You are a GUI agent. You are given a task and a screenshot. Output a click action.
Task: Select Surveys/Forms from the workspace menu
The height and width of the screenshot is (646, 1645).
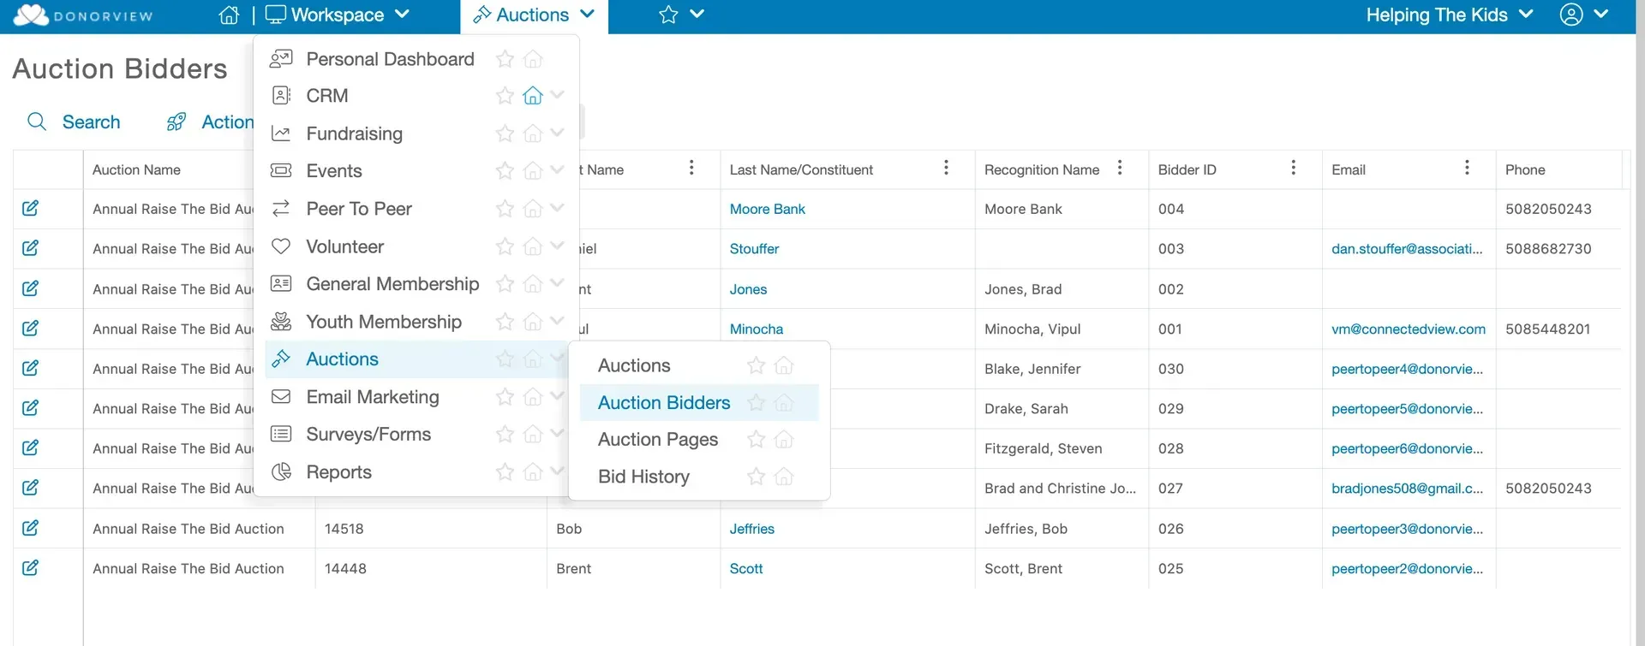click(368, 435)
